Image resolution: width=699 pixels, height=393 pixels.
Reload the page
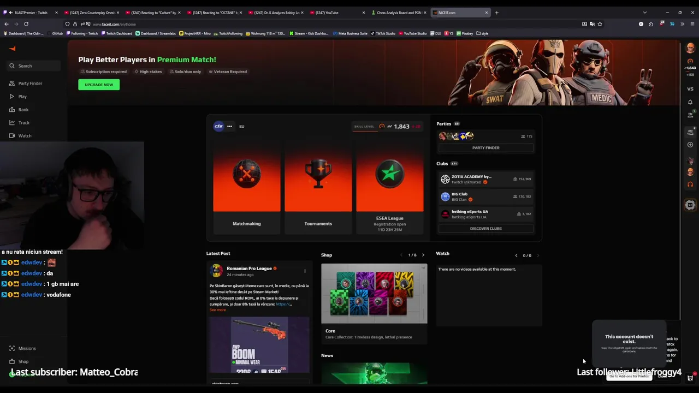click(26, 24)
